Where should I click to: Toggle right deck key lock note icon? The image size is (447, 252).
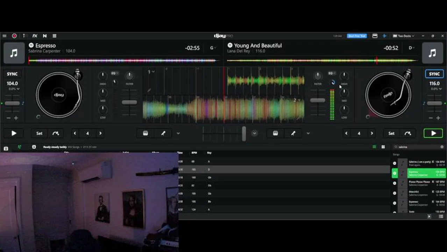pos(424,103)
